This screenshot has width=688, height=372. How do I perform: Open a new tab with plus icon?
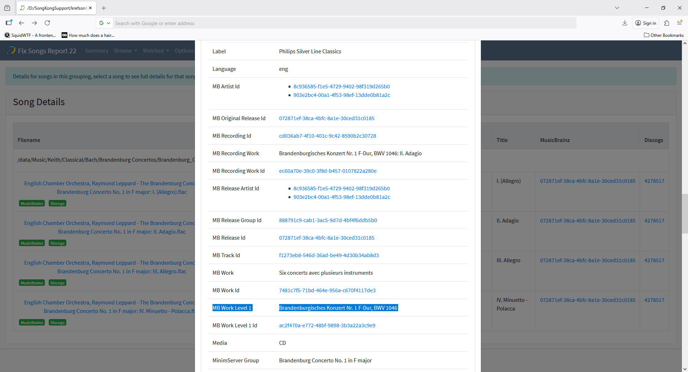pos(104,8)
